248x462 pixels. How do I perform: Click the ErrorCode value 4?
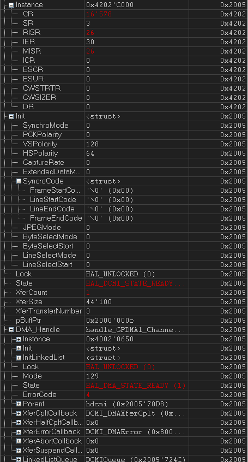[88, 395]
